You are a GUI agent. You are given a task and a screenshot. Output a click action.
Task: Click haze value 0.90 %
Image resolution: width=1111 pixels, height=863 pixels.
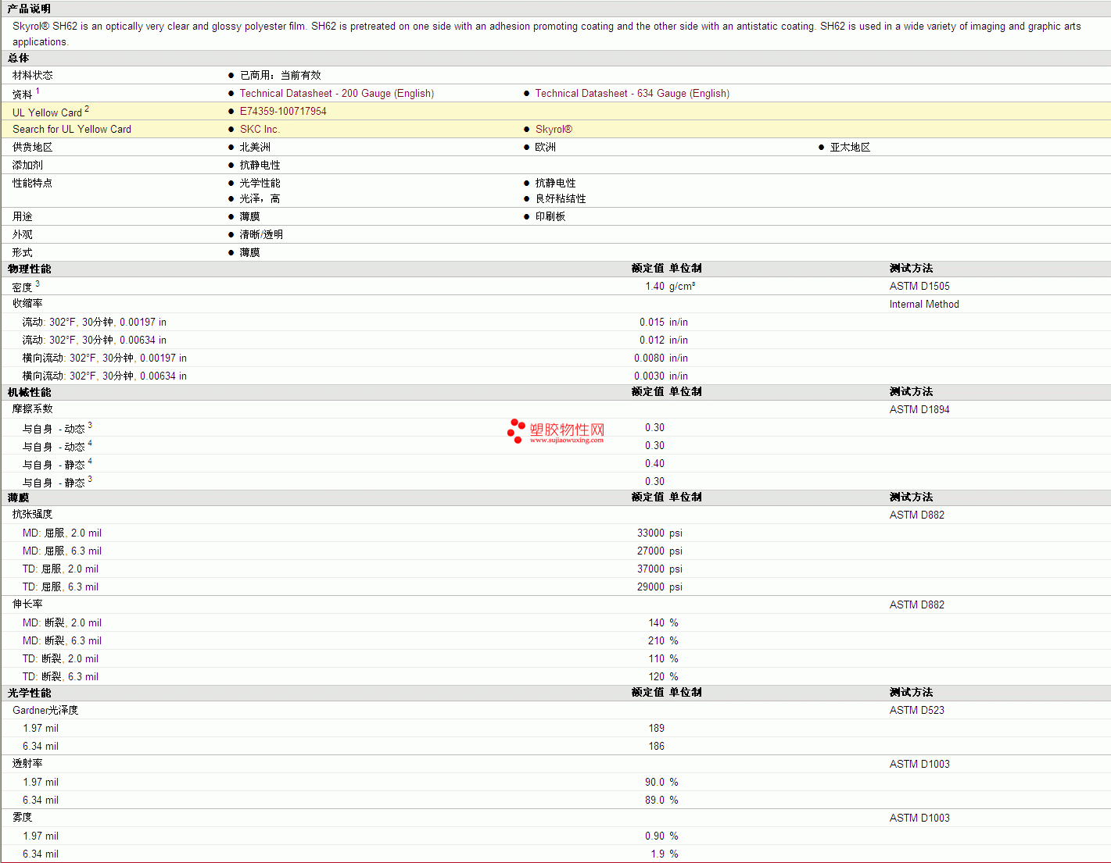coord(661,836)
